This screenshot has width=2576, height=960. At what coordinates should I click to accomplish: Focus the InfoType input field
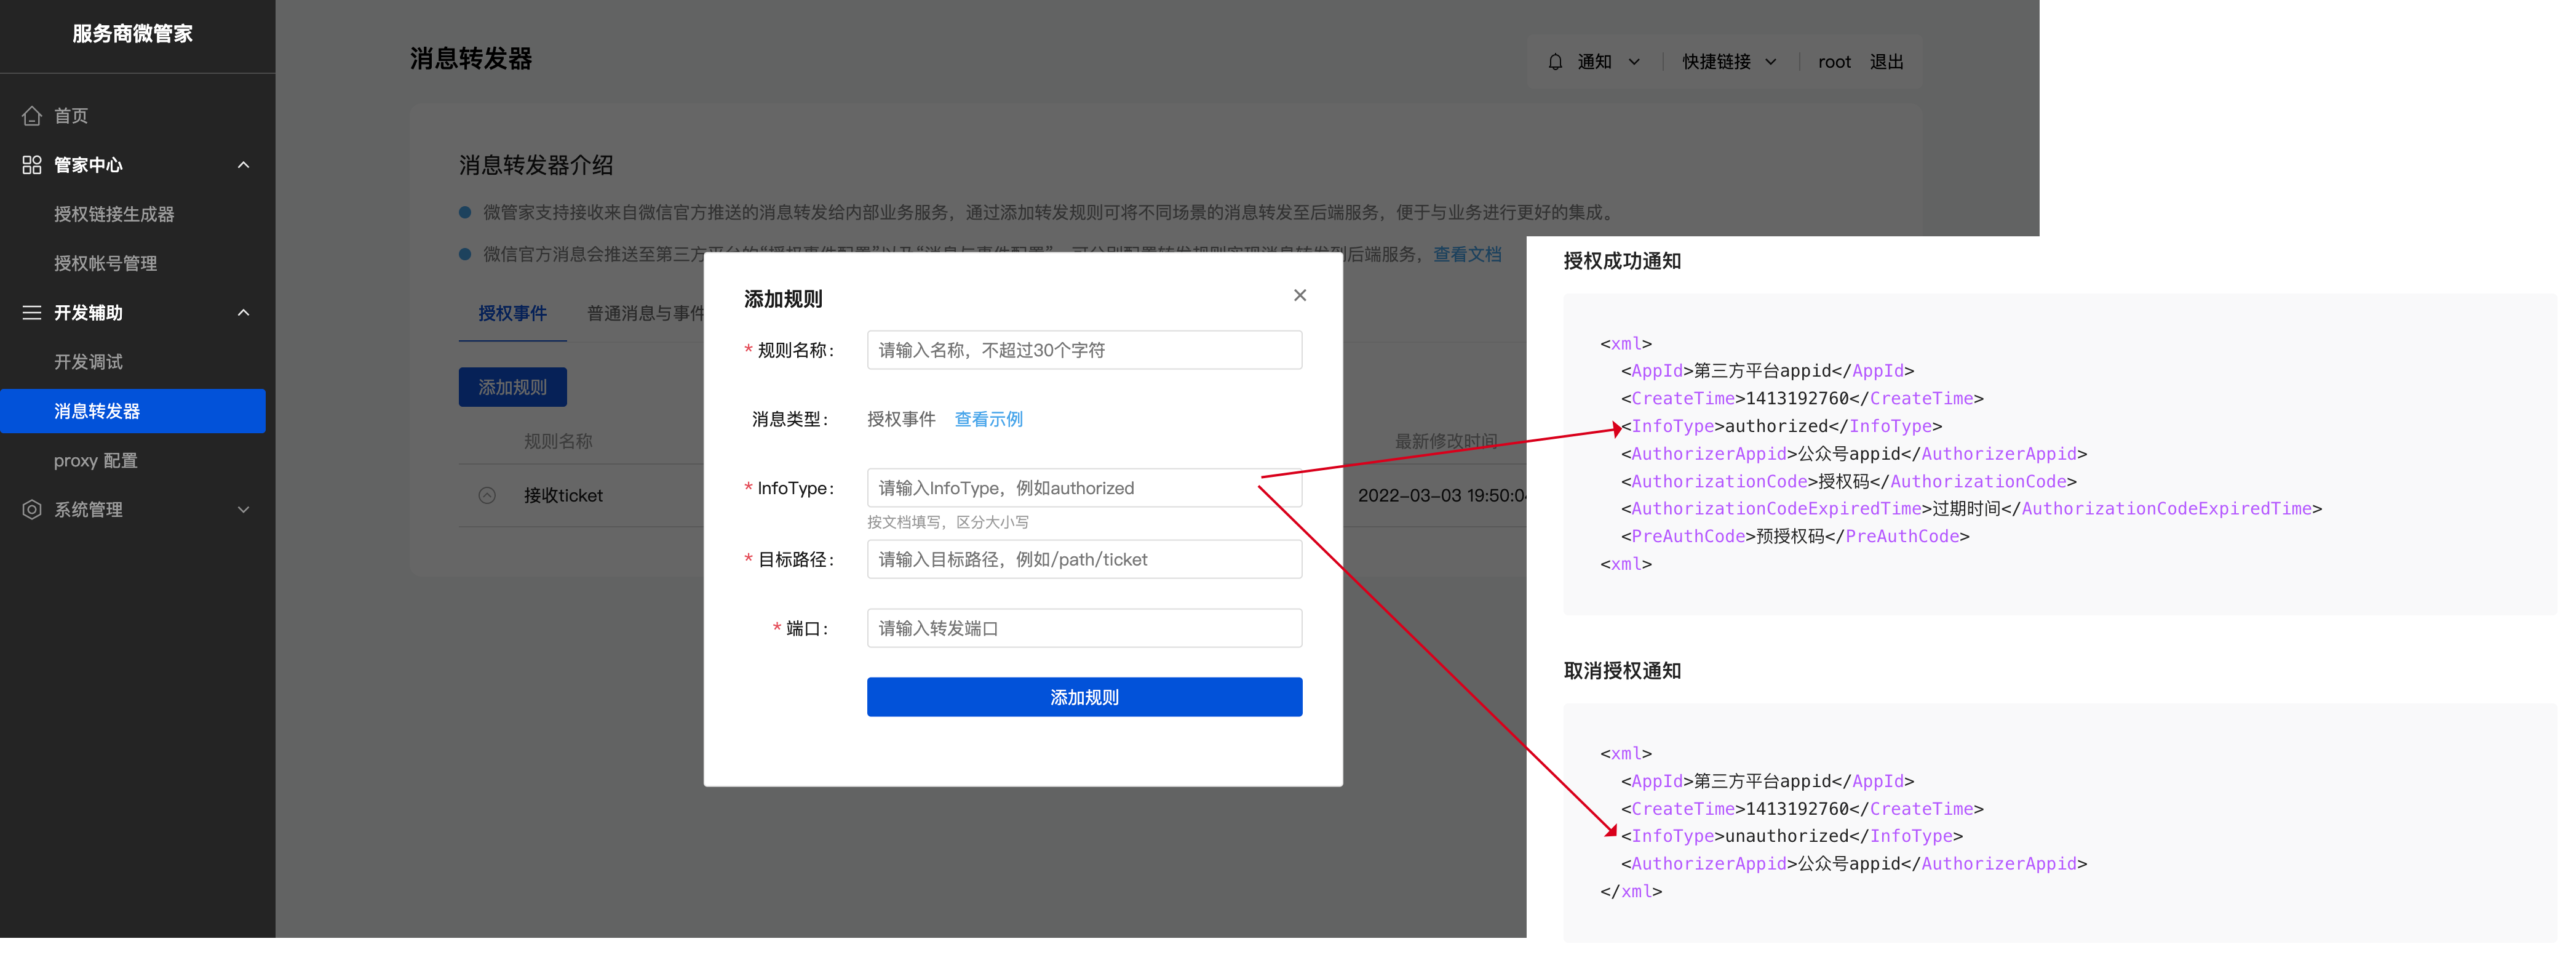click(1084, 488)
